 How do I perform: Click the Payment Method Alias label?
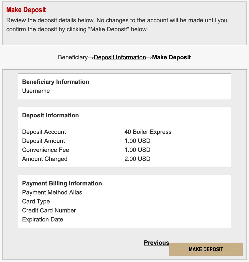52,192
